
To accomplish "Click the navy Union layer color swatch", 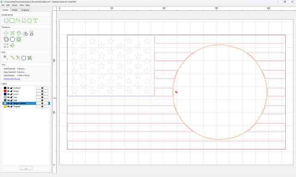I will click(x=5, y=94).
